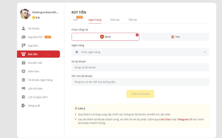The height and width of the screenshot is (138, 222).
Task: Click the bank icon in Chọn ngân hàng field
Action: [77, 52]
